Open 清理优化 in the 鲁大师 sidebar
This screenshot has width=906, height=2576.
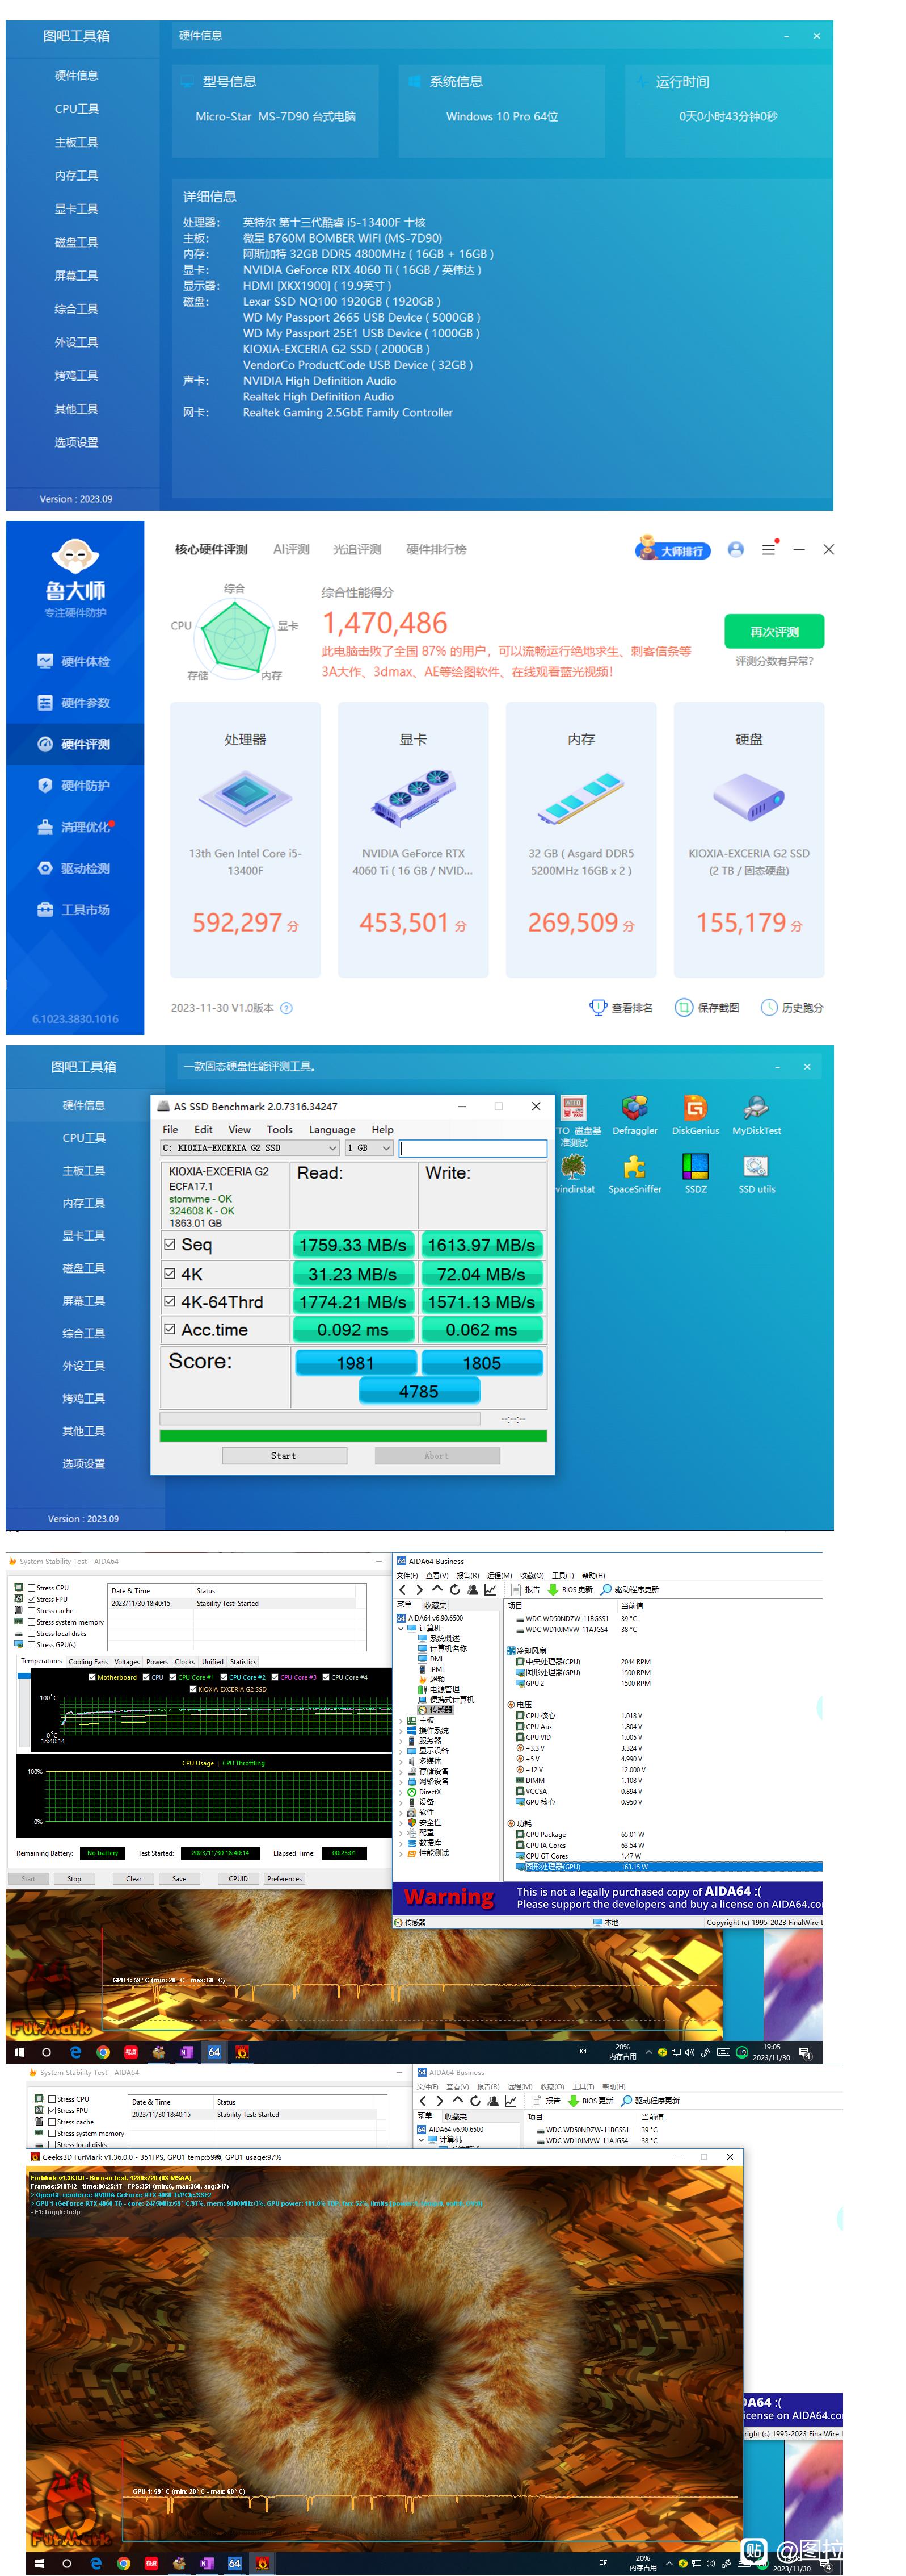74,827
